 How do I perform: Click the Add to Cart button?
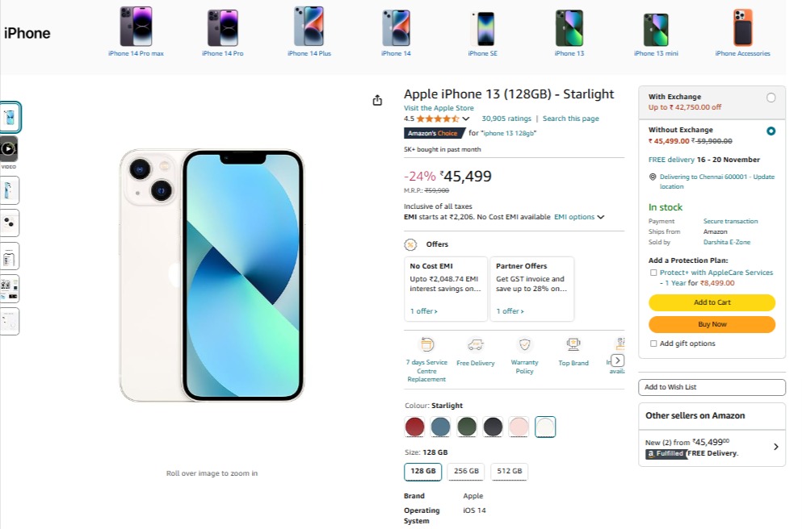(712, 302)
